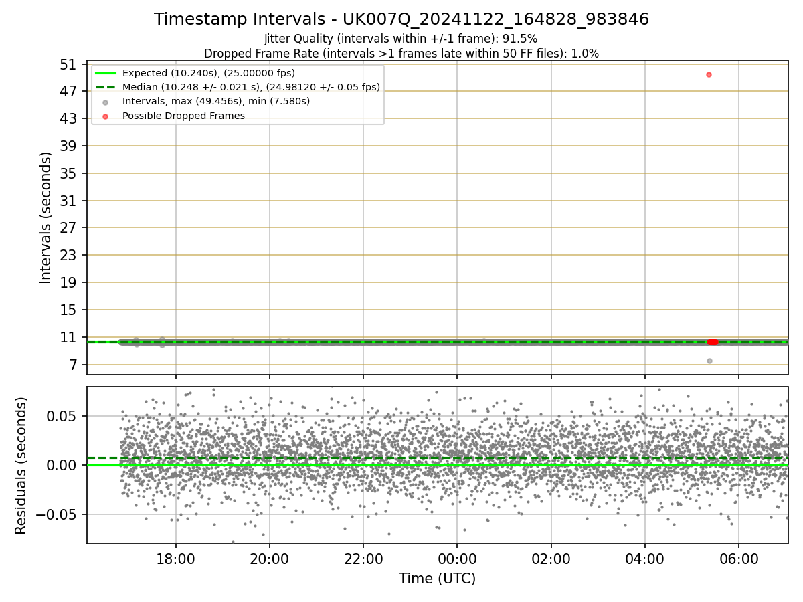The height and width of the screenshot is (602, 803).
Task: Click legend entry 'Intervals, max (49.456s), min (7.580s)'
Action: click(x=216, y=101)
